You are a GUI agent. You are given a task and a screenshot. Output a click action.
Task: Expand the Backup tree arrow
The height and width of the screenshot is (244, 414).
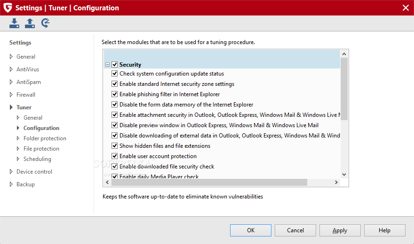pyautogui.click(x=11, y=184)
